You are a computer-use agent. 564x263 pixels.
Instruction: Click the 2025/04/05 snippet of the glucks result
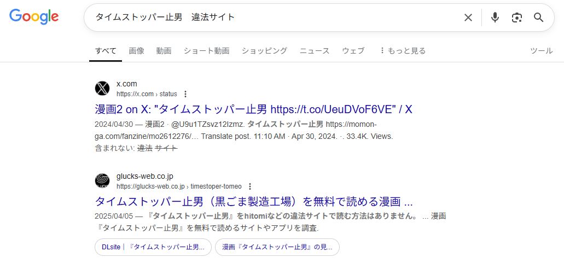pyautogui.click(x=270, y=222)
